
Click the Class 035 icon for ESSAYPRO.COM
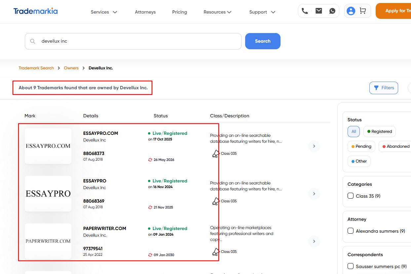215,154
